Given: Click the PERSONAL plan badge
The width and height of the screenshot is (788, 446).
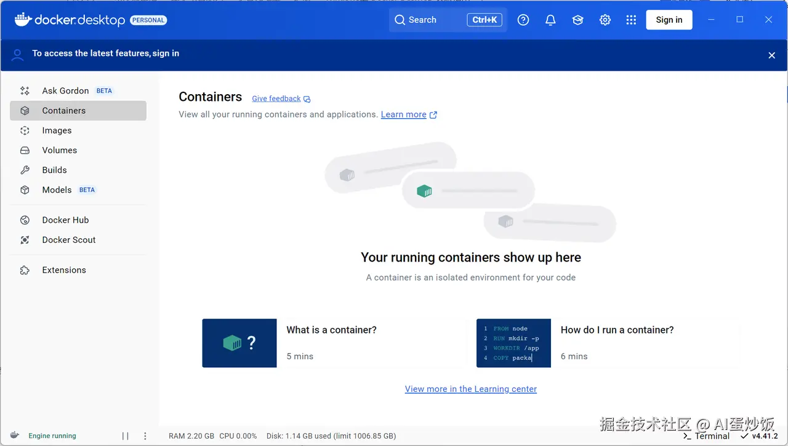Looking at the screenshot, I should tap(148, 20).
